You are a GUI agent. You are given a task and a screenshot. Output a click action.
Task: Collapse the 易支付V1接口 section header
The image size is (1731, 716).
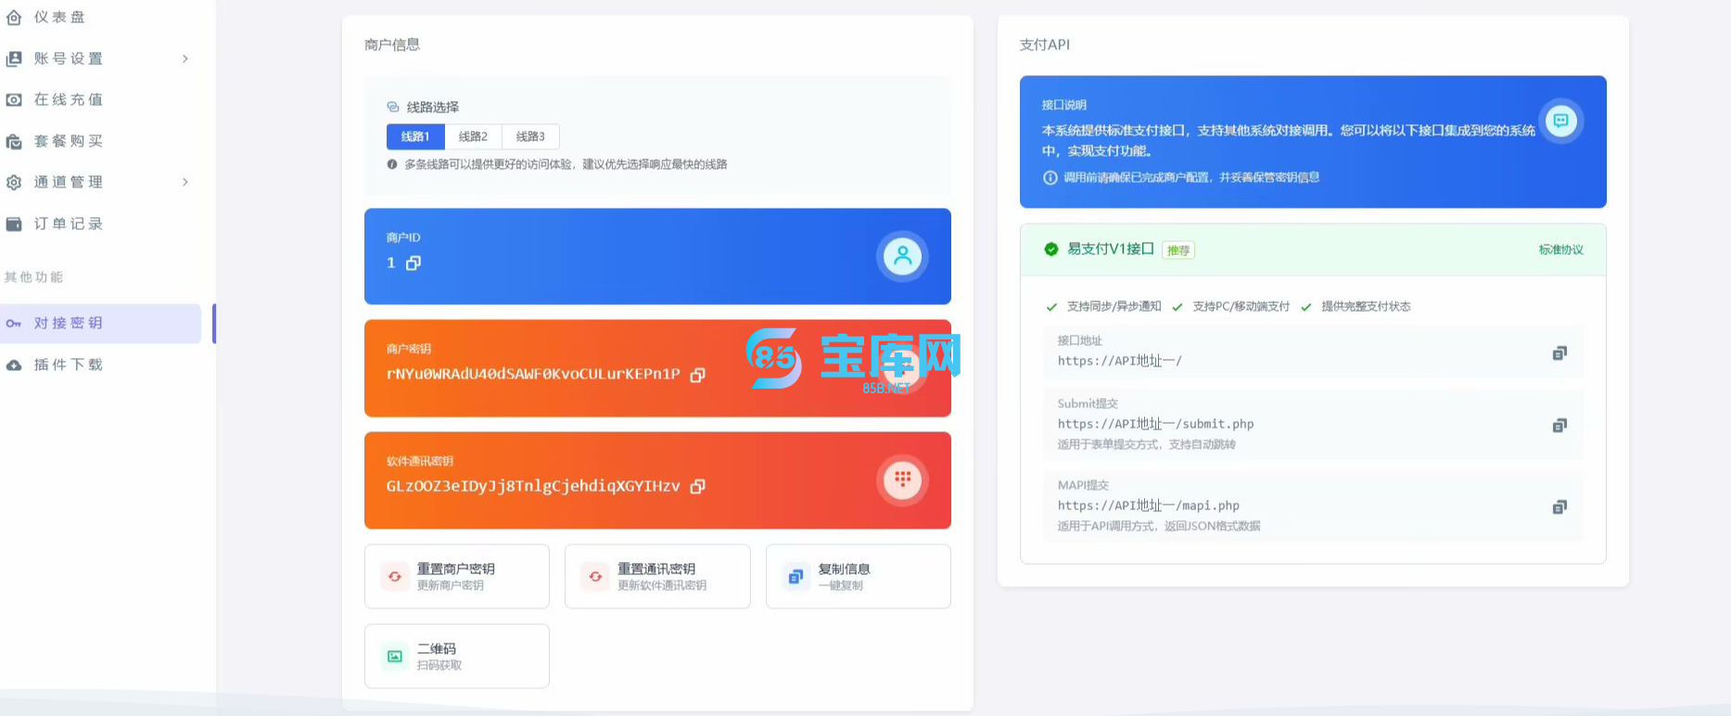coord(1312,249)
